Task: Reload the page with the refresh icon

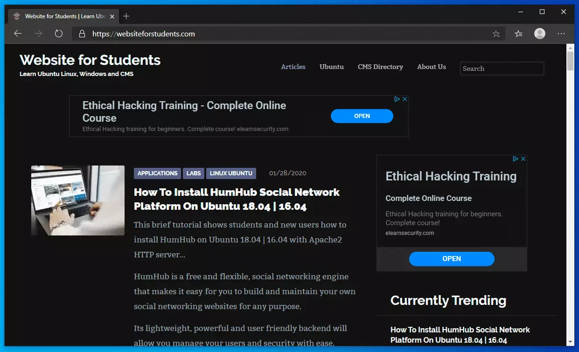Action: click(59, 34)
